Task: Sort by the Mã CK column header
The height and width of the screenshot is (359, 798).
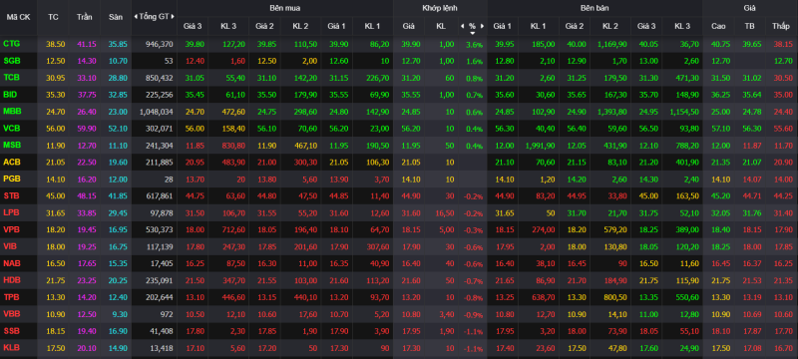Action: (x=18, y=17)
